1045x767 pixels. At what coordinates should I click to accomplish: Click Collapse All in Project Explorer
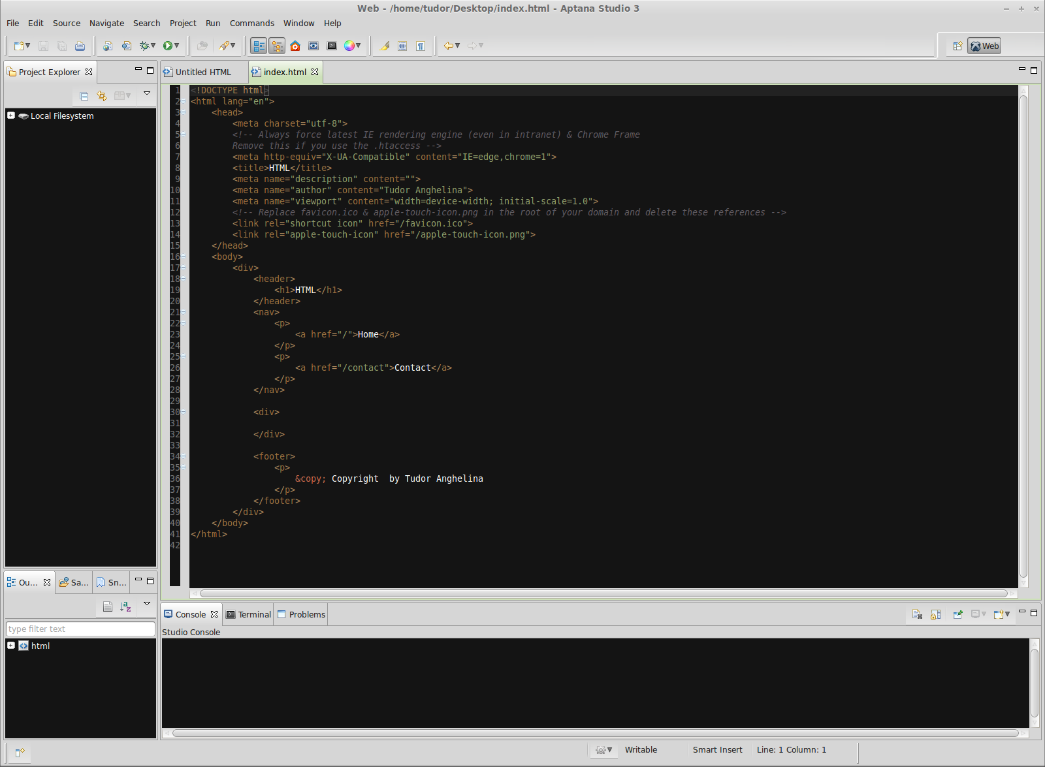(x=84, y=96)
